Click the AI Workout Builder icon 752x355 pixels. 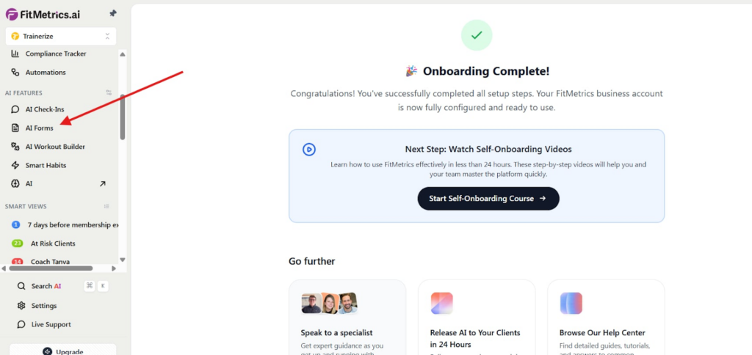[15, 147]
